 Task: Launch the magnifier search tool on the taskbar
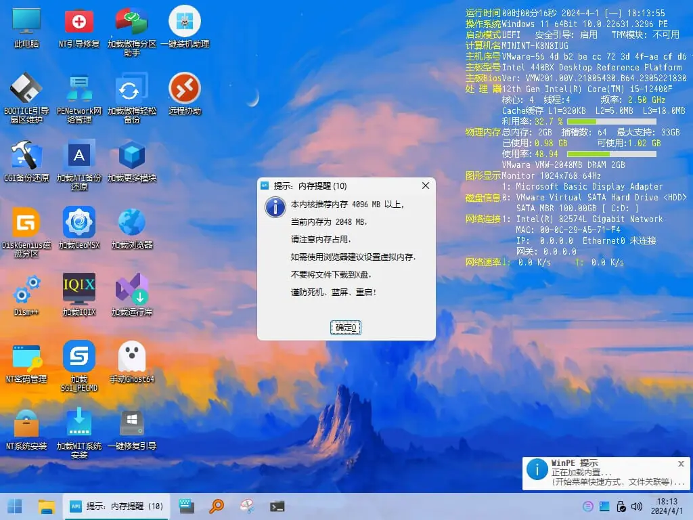click(217, 506)
